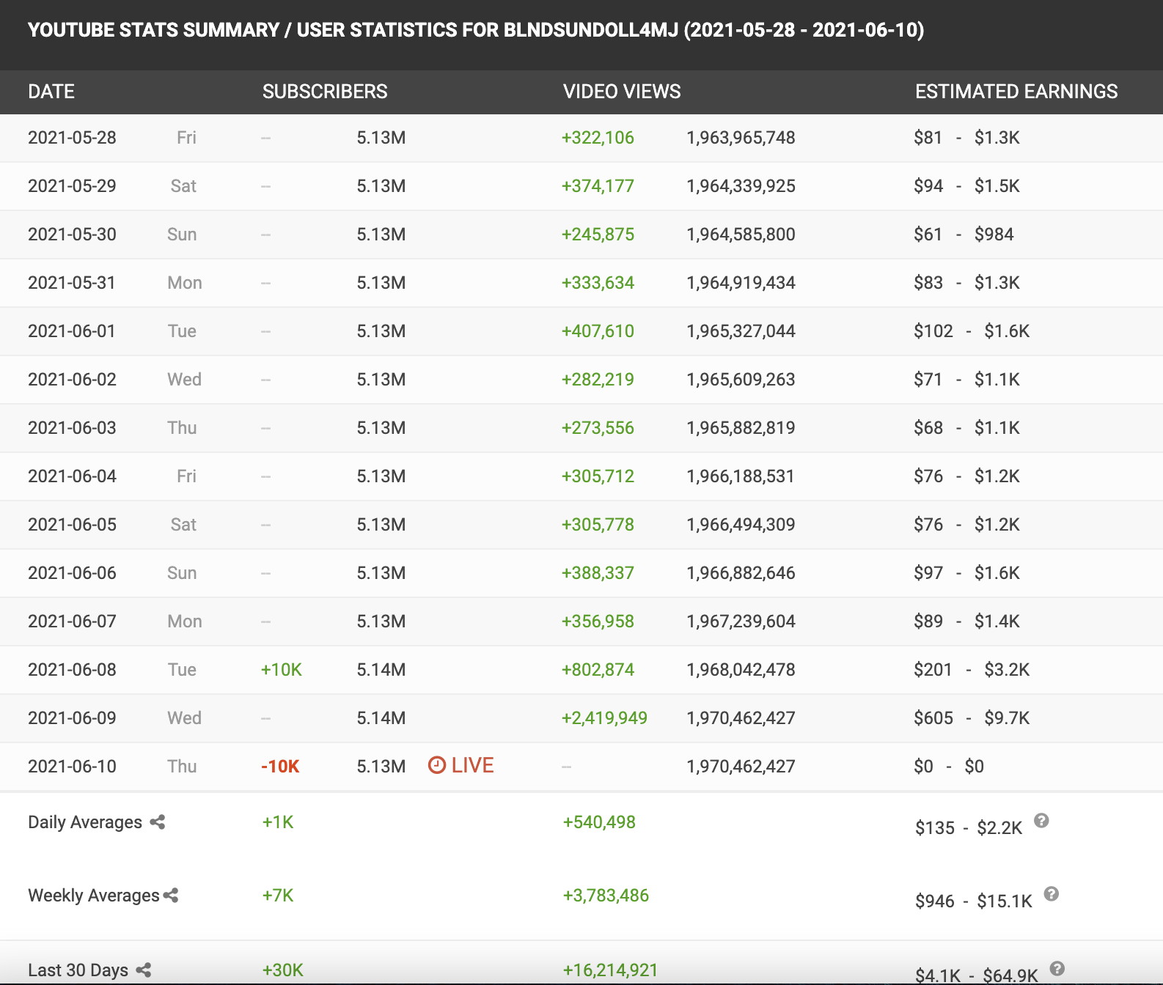The width and height of the screenshot is (1163, 985).
Task: Click earnings $61 - $984
Action: pos(964,235)
